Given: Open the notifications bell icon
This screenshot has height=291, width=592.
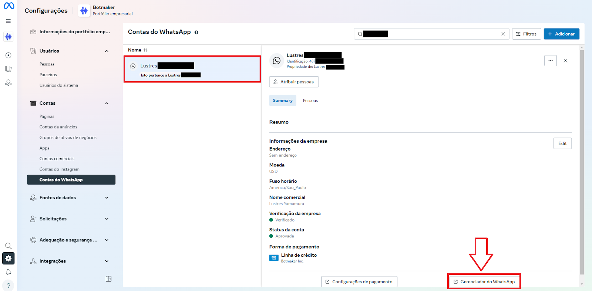Looking at the screenshot, I should point(8,272).
